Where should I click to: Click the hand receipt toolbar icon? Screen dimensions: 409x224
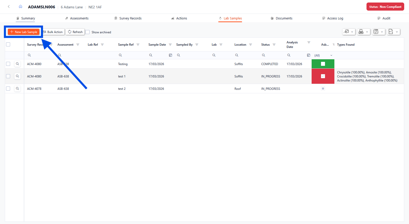tap(346, 32)
